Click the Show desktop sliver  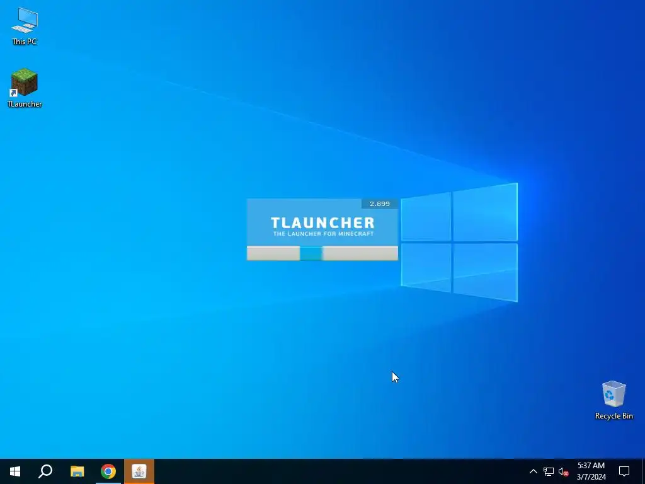(x=643, y=471)
